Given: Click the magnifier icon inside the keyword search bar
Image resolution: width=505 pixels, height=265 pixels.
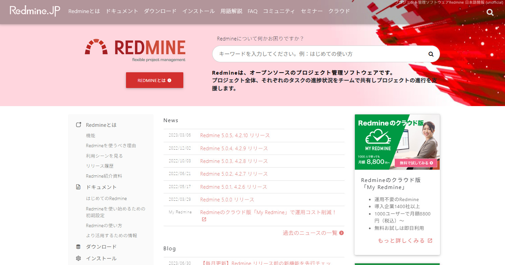Looking at the screenshot, I should tap(431, 54).
